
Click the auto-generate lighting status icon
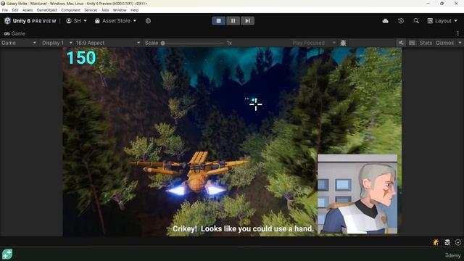(x=436, y=242)
